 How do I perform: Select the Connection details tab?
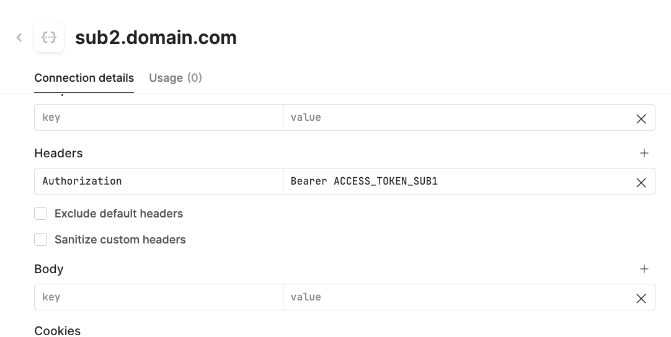(84, 78)
